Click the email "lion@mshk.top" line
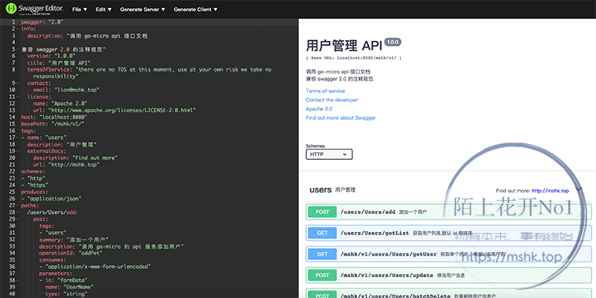 (x=66, y=90)
